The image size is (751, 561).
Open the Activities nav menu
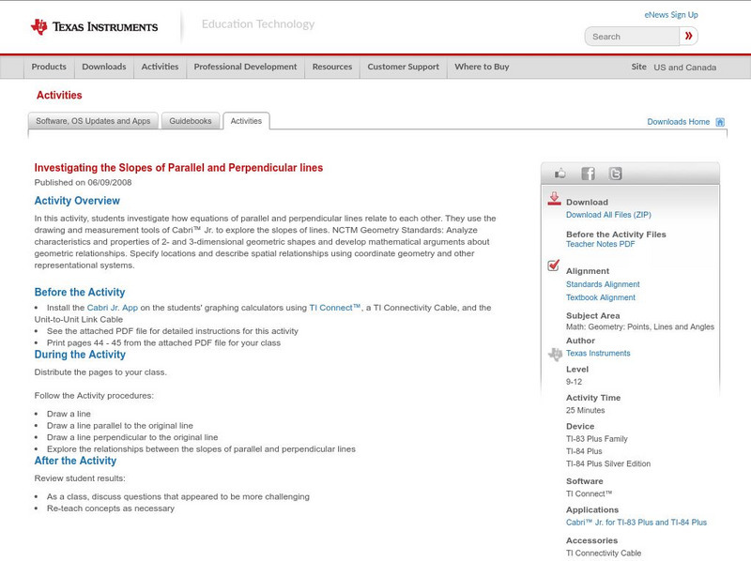pos(160,67)
